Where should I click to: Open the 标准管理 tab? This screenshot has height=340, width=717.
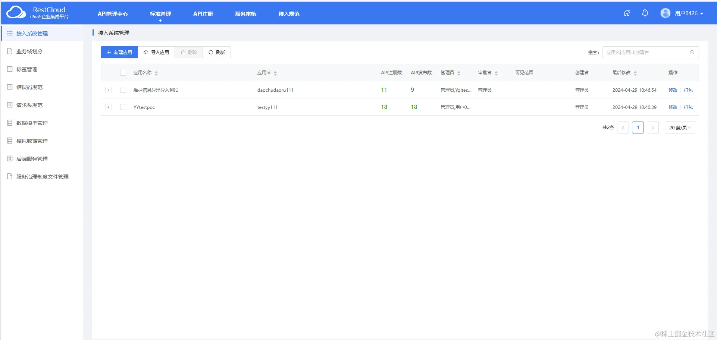pos(160,14)
